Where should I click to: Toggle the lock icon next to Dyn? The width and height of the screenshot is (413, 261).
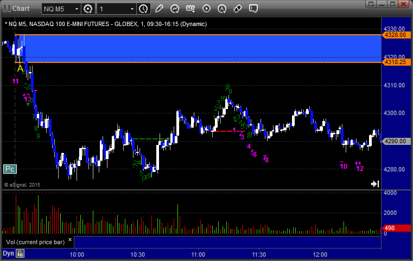(x=20, y=253)
